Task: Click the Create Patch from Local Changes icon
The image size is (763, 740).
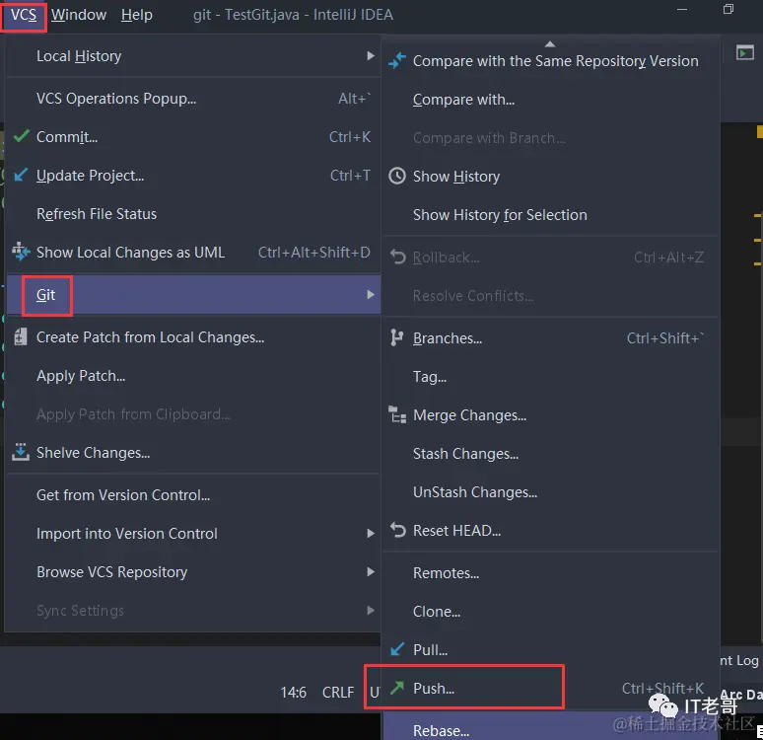Action: point(21,336)
